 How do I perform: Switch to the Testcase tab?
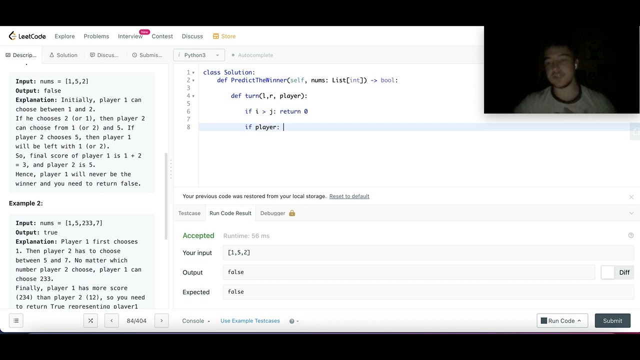pos(189,213)
